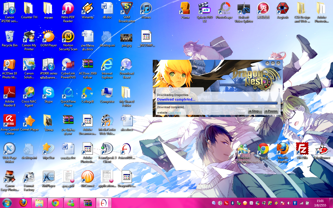Select the KMPlayer desktop shortcut

49,179
